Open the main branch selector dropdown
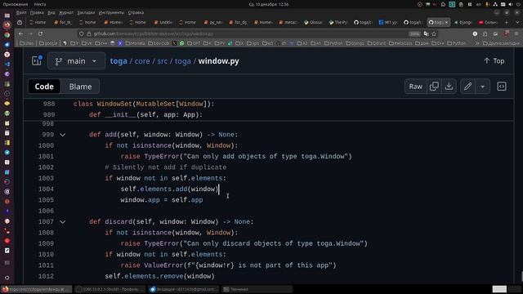Viewport: 523px width, 294px height. click(x=76, y=61)
